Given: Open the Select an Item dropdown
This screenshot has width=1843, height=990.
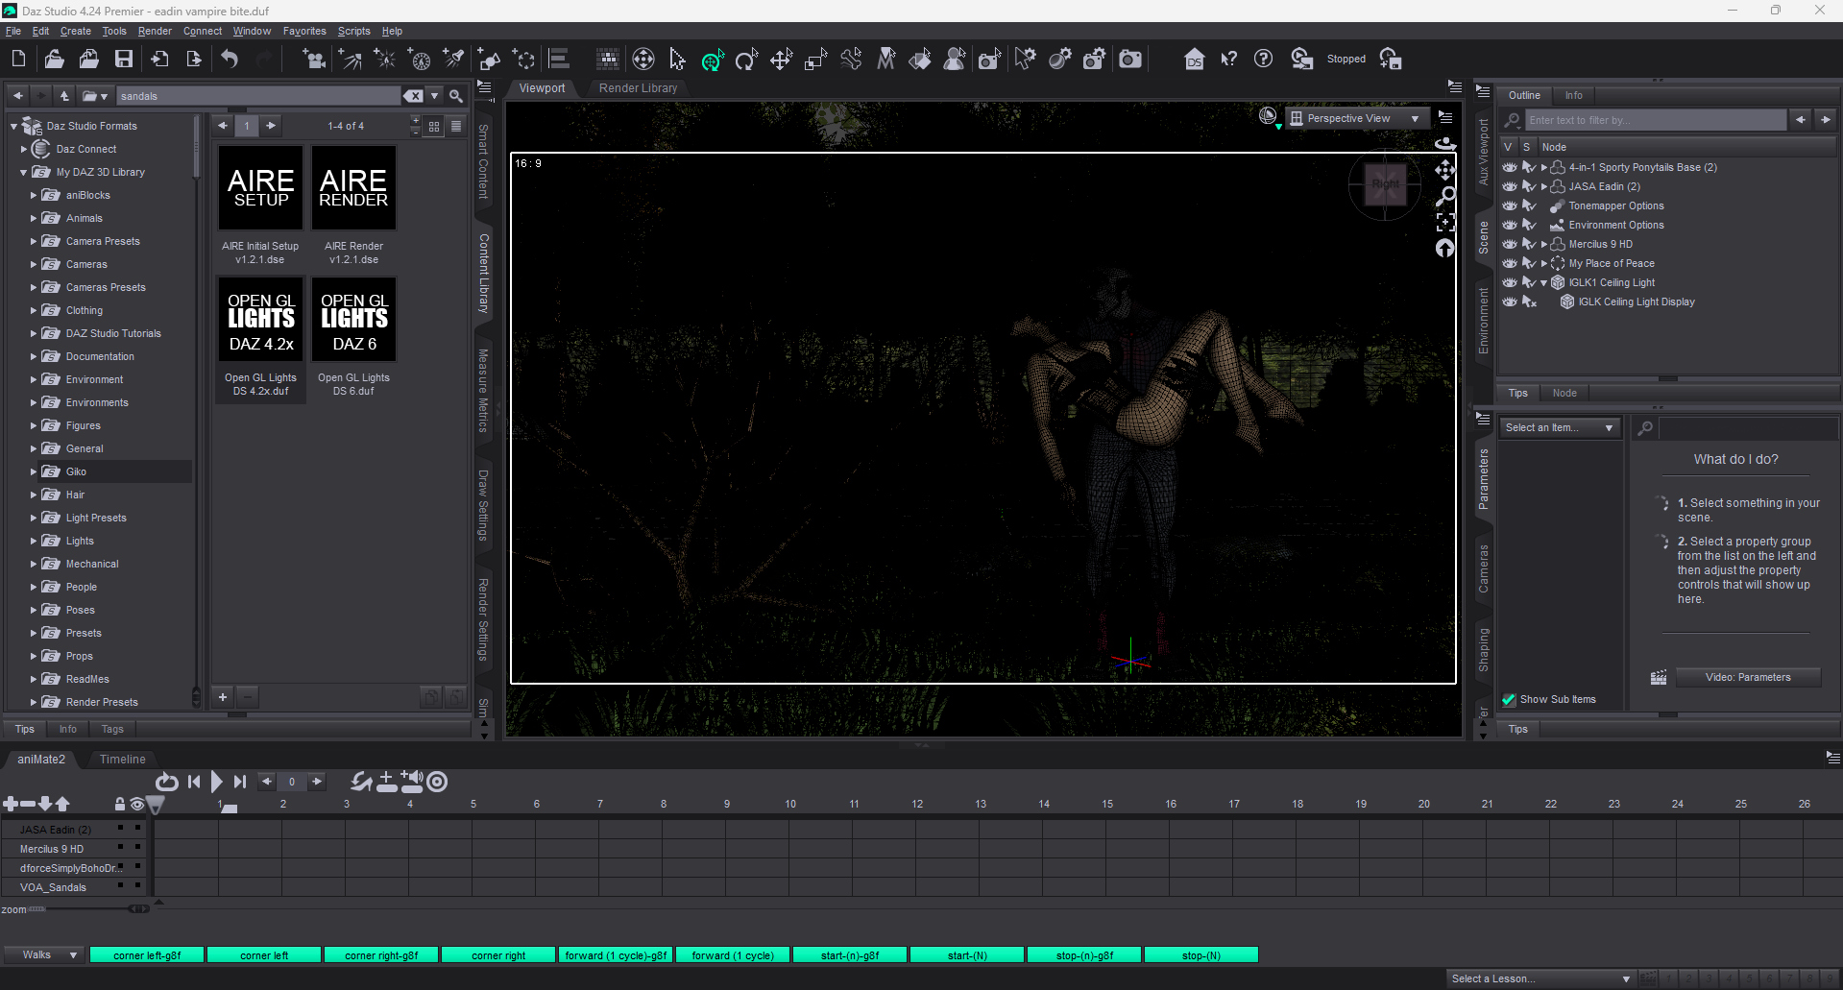Looking at the screenshot, I should click(1560, 427).
